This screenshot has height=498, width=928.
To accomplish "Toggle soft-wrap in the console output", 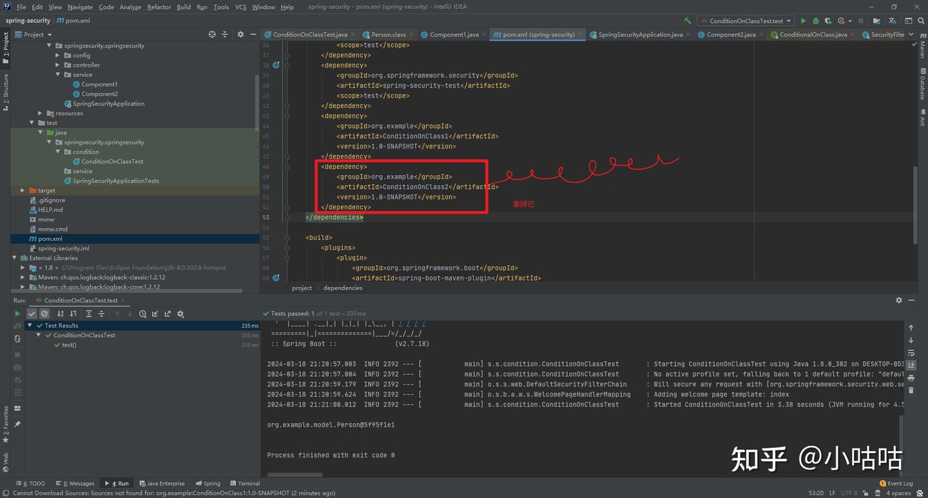I will [x=911, y=353].
